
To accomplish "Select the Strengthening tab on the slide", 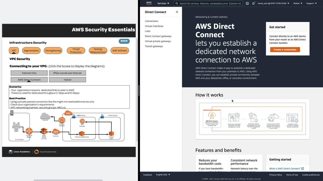I will 53,51.
